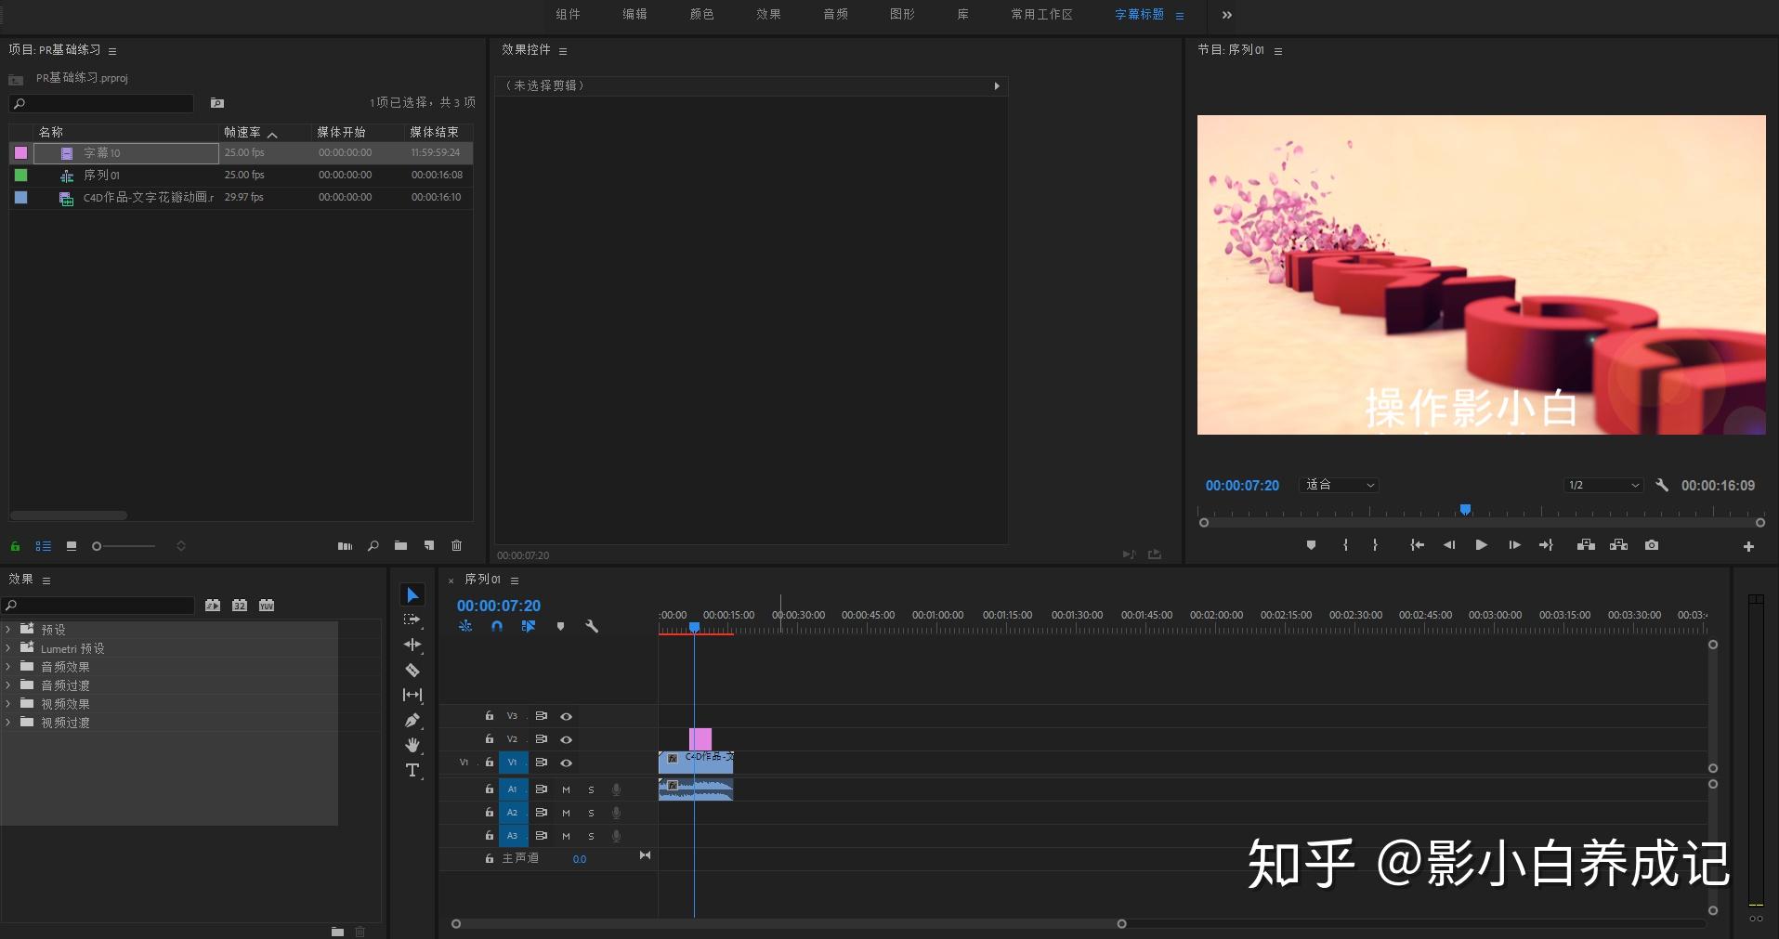
Task: Open timeline display settings wrench
Action: point(591,626)
